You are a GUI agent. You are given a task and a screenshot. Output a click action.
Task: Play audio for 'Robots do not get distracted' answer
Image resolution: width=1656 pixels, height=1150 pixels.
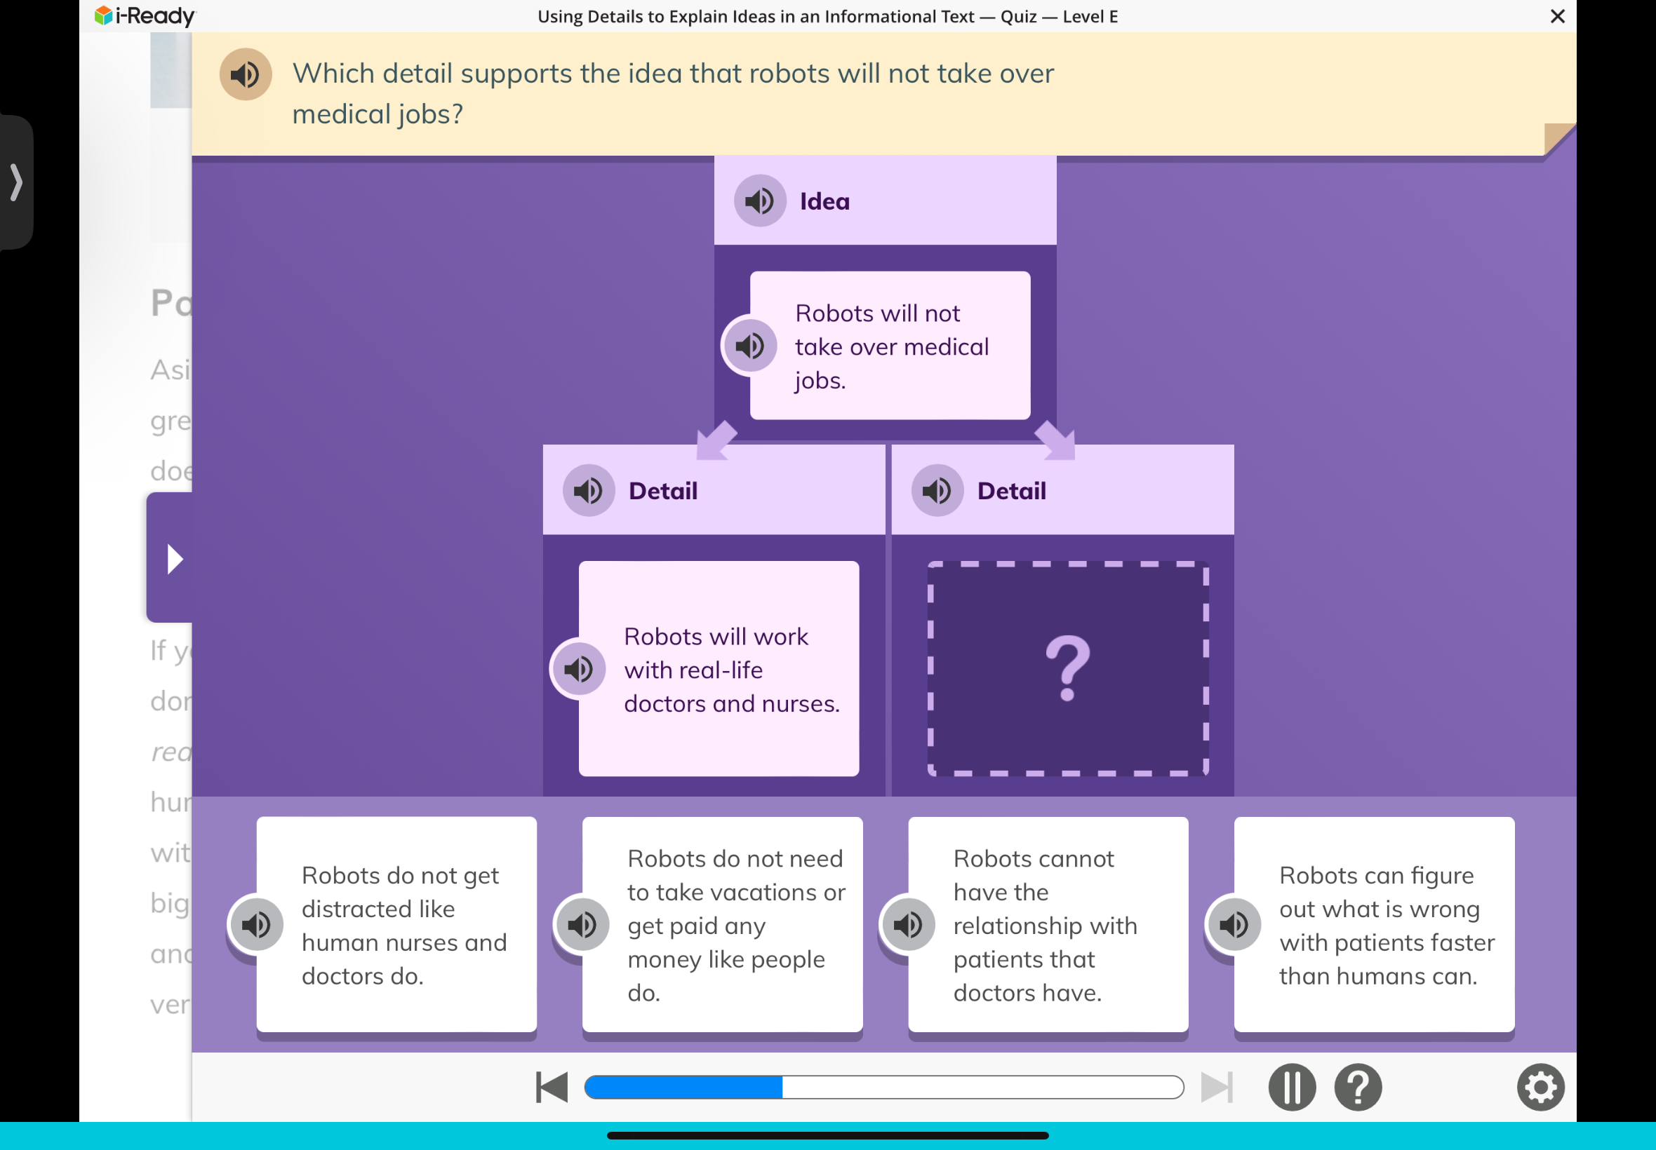(256, 924)
